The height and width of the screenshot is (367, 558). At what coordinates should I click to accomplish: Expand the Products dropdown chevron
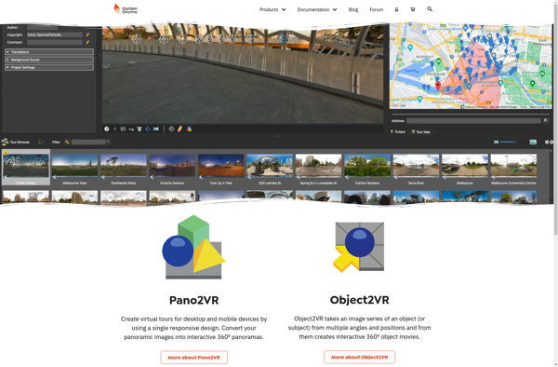pyautogui.click(x=284, y=9)
